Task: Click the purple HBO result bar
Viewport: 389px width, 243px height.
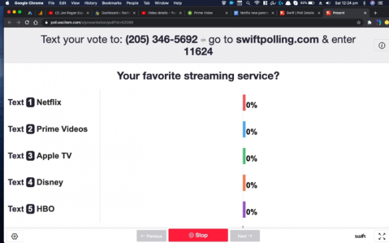Action: click(x=244, y=209)
